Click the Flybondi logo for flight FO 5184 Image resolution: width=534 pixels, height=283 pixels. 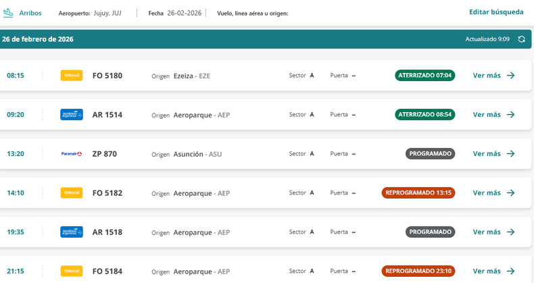pos(72,271)
